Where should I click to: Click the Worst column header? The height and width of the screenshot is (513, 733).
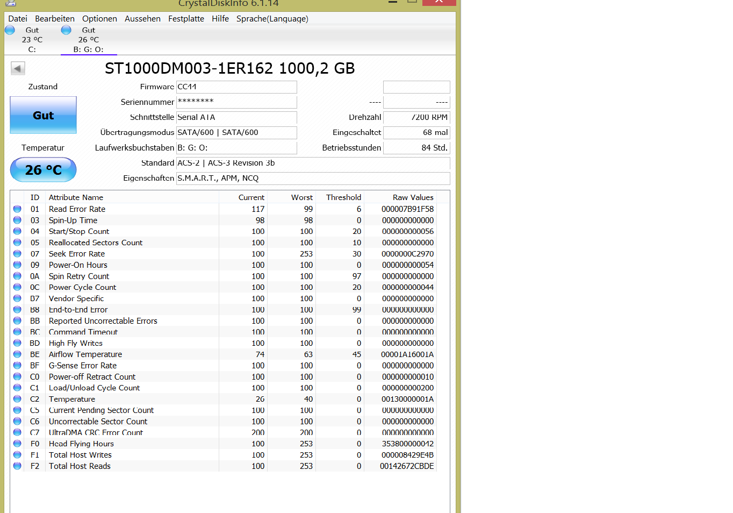[x=302, y=197]
